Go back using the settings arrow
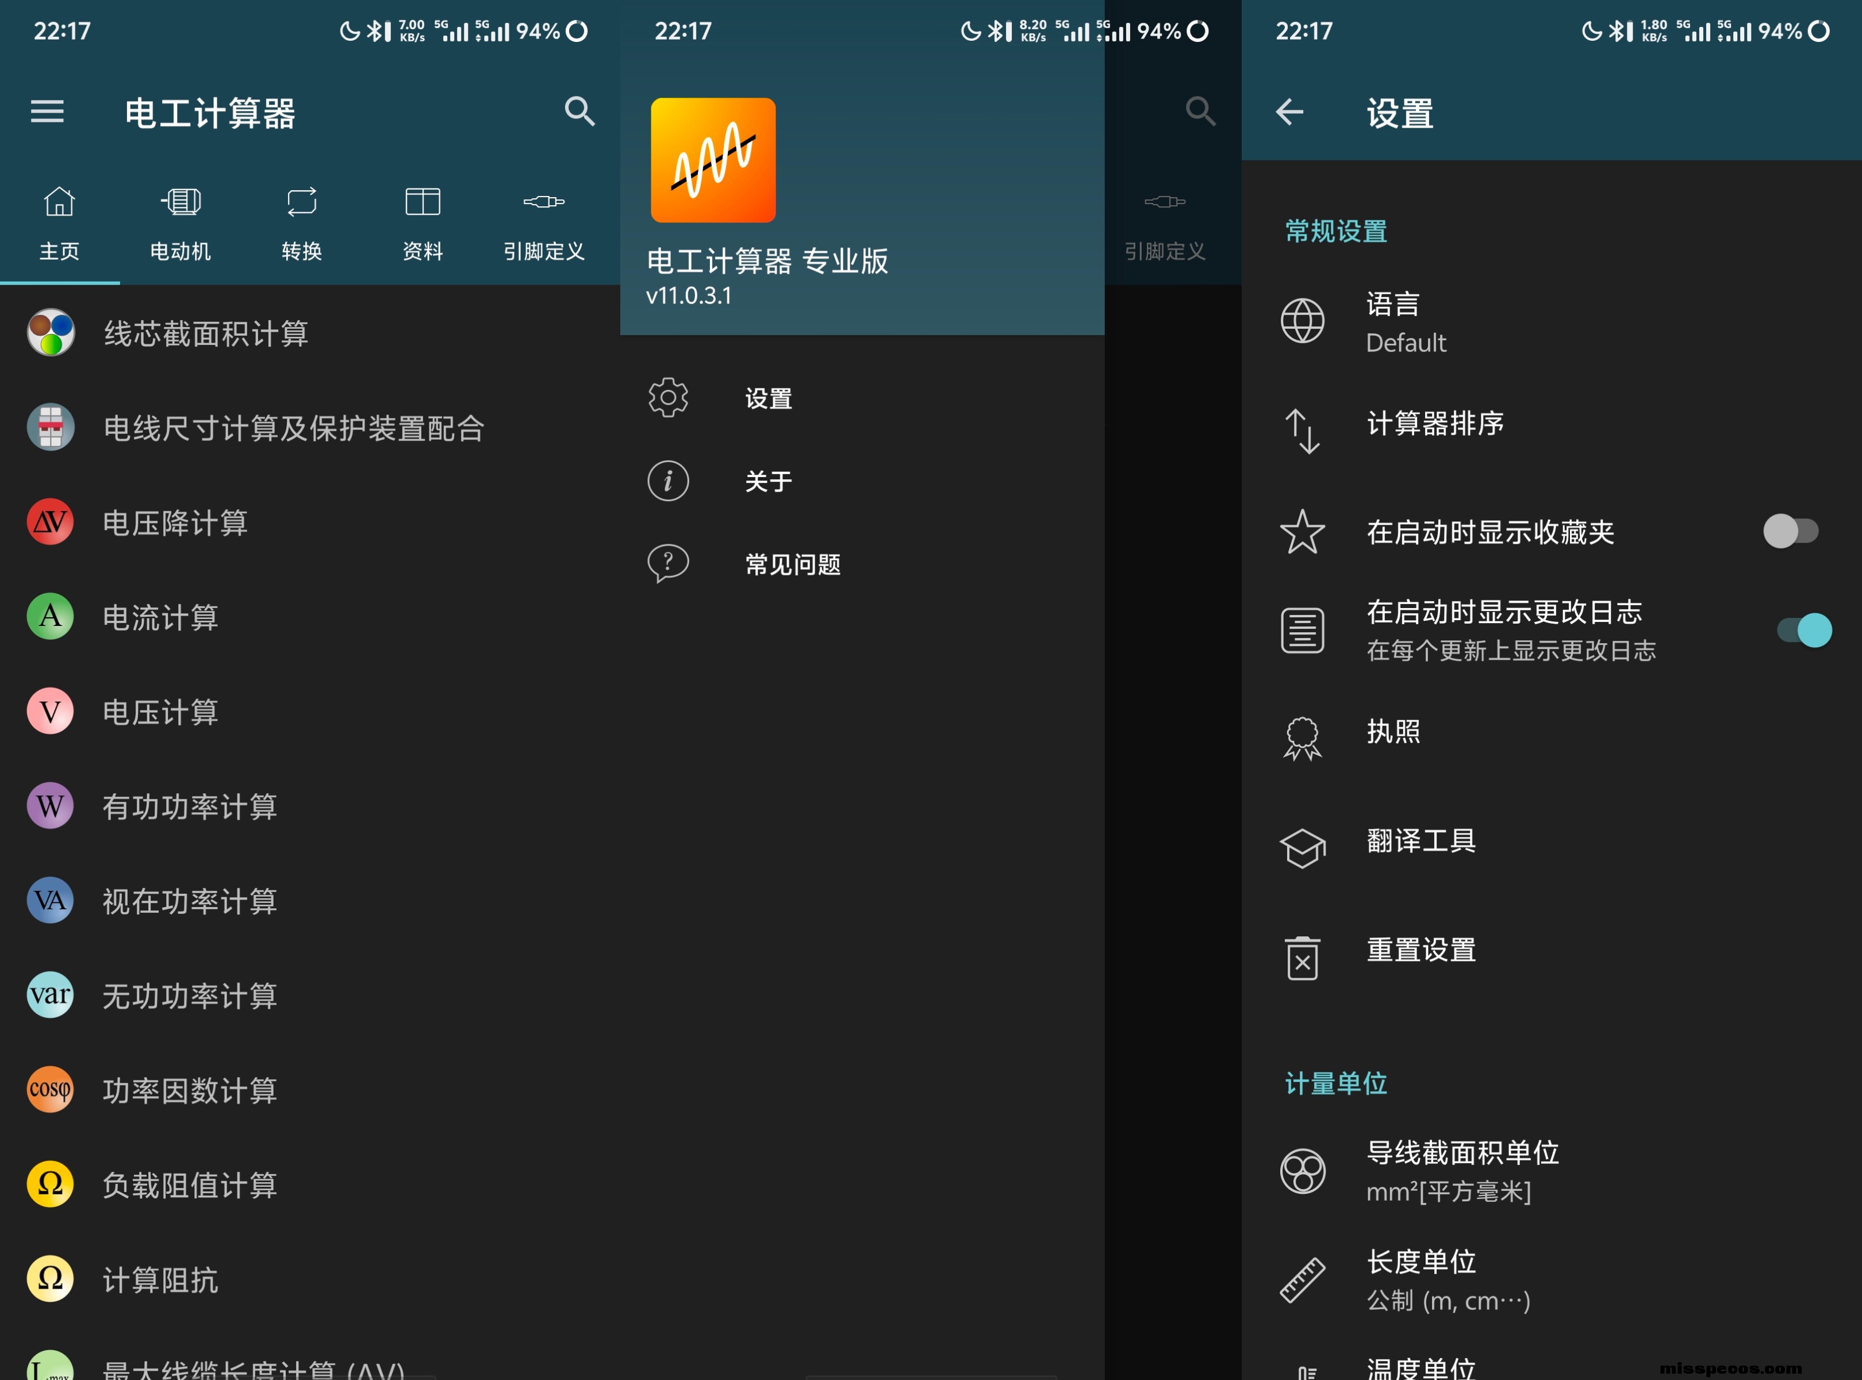This screenshot has height=1380, width=1862. pos(1289,111)
